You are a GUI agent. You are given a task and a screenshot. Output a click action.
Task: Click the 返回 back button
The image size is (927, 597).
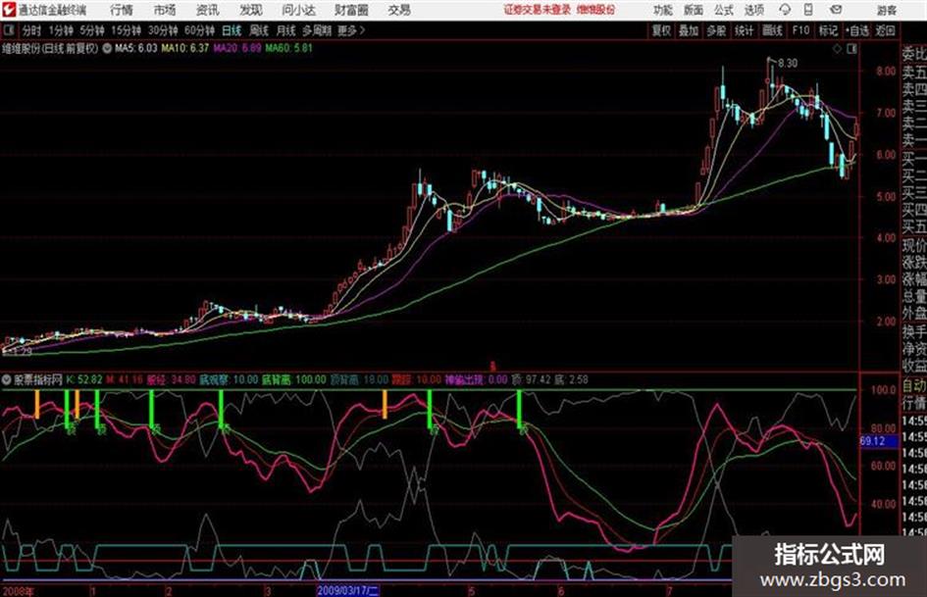coord(885,30)
